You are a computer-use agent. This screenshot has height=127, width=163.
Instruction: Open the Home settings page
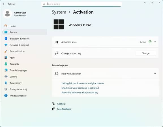(x=25, y=26)
